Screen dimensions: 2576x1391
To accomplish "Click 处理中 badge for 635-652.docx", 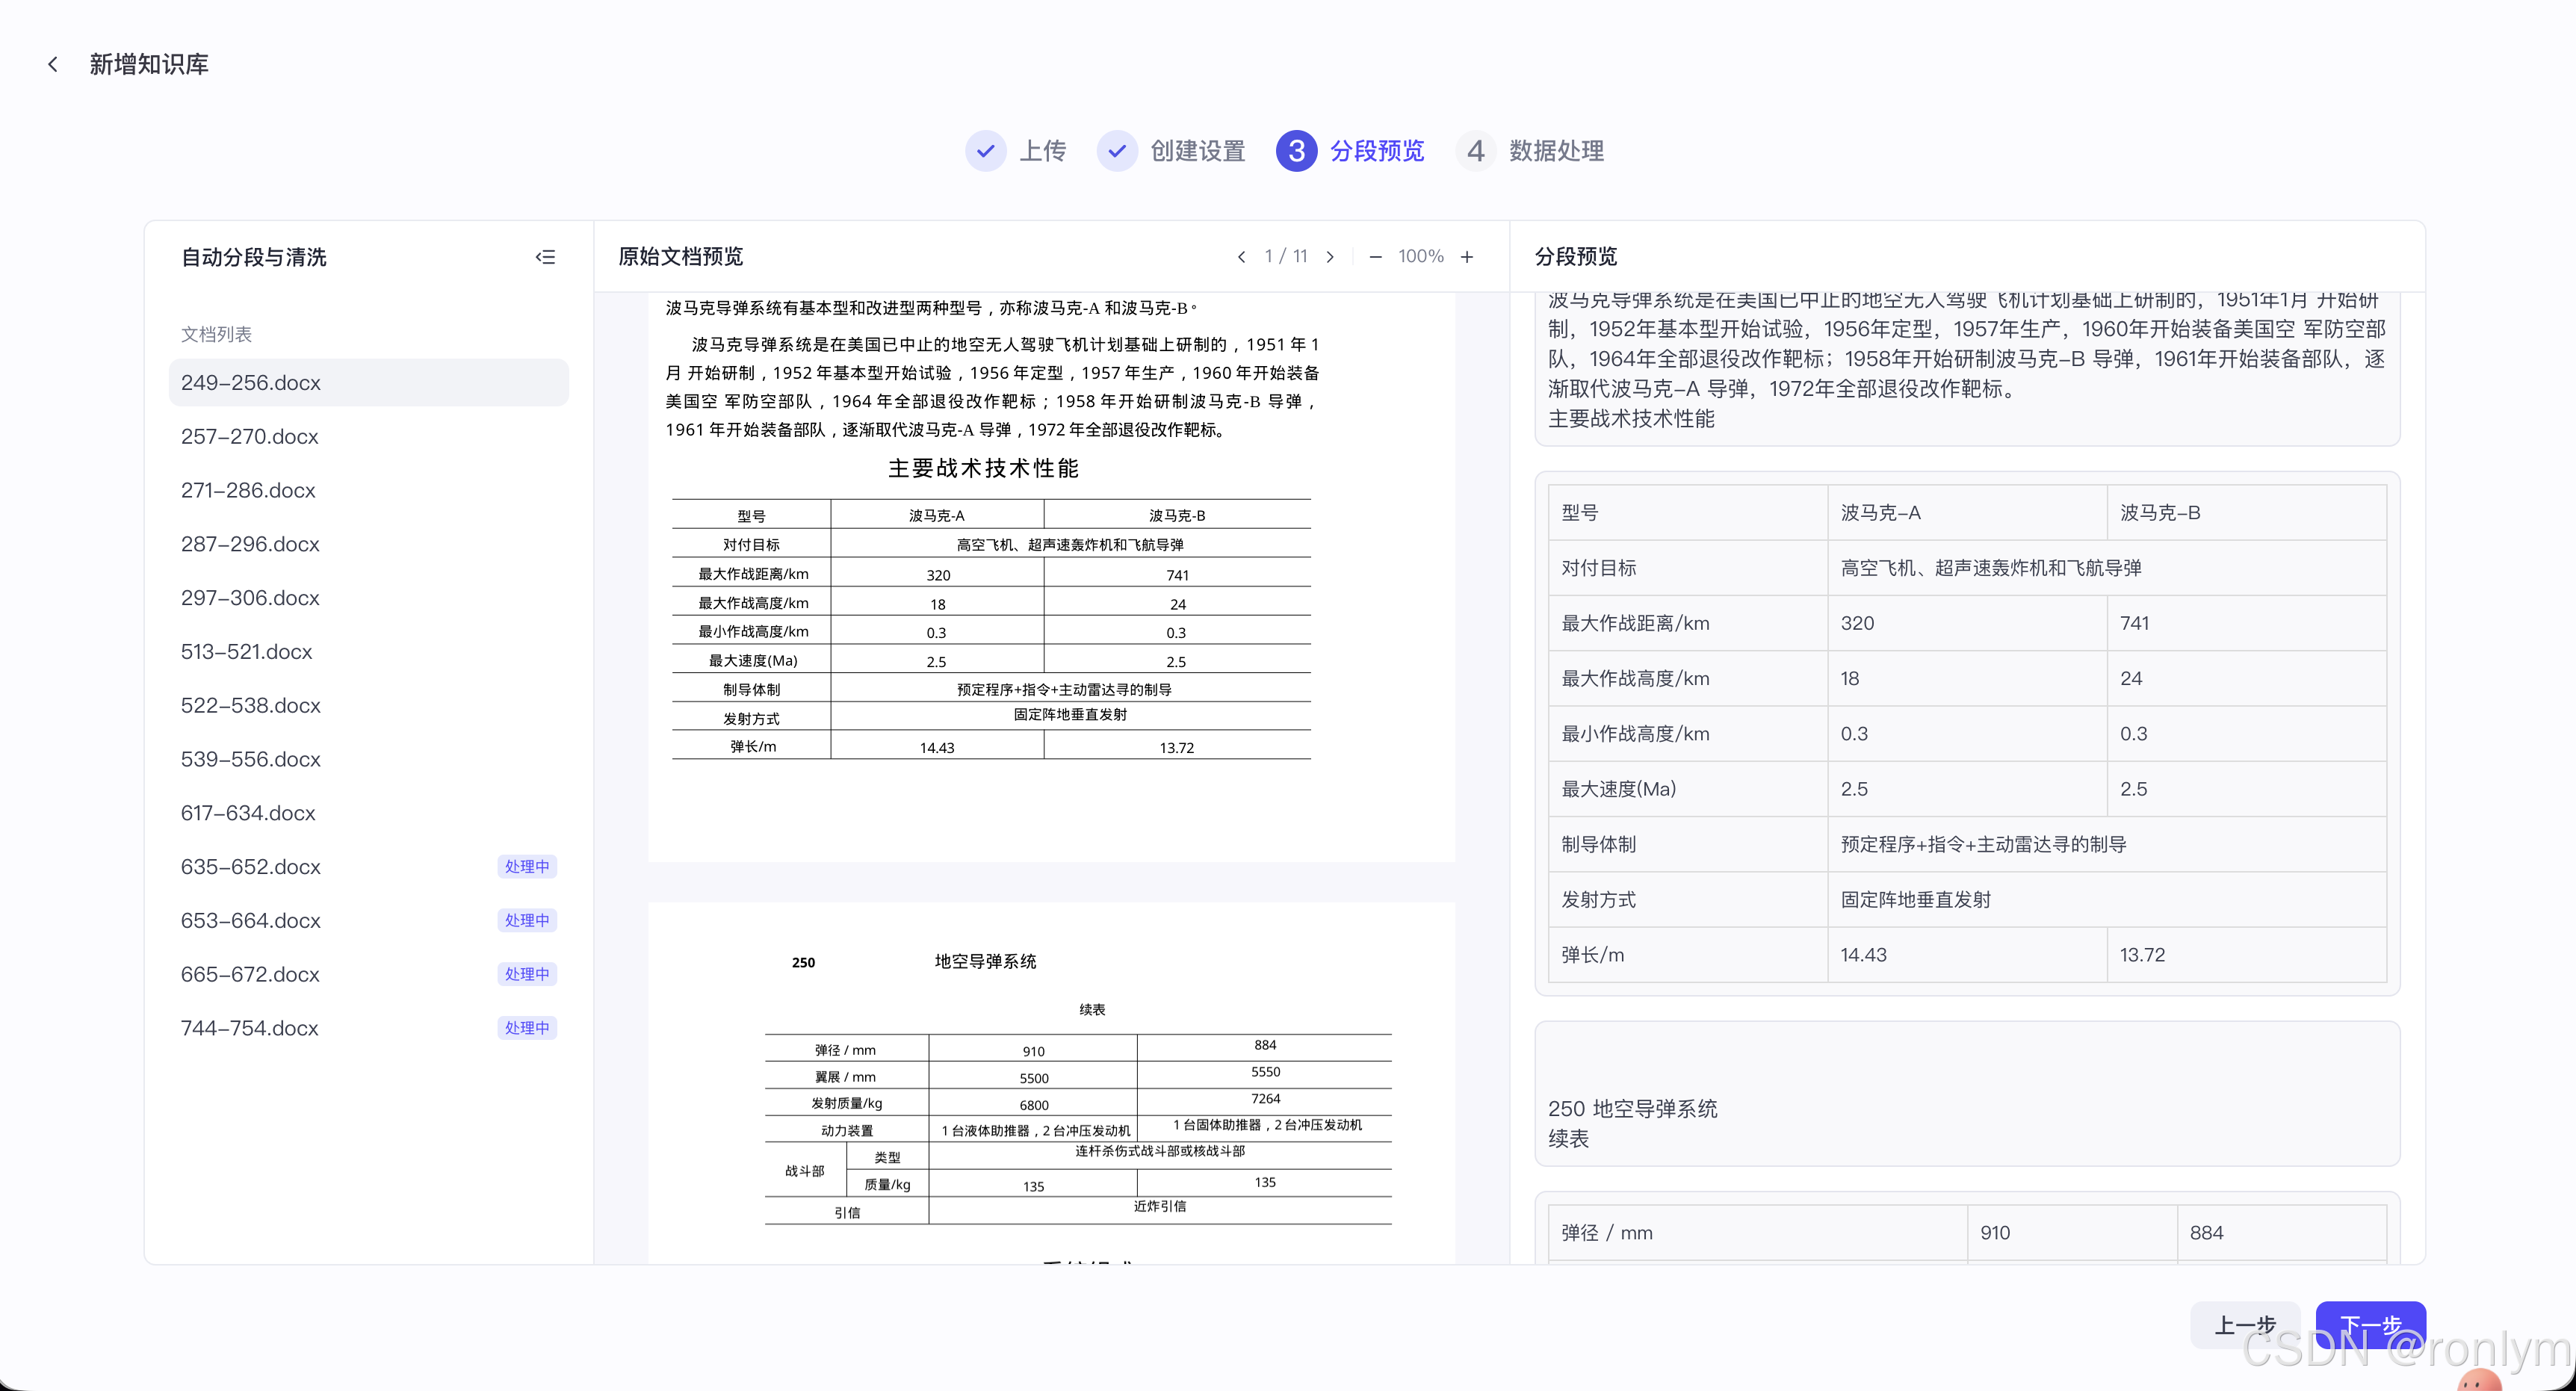I will [527, 867].
